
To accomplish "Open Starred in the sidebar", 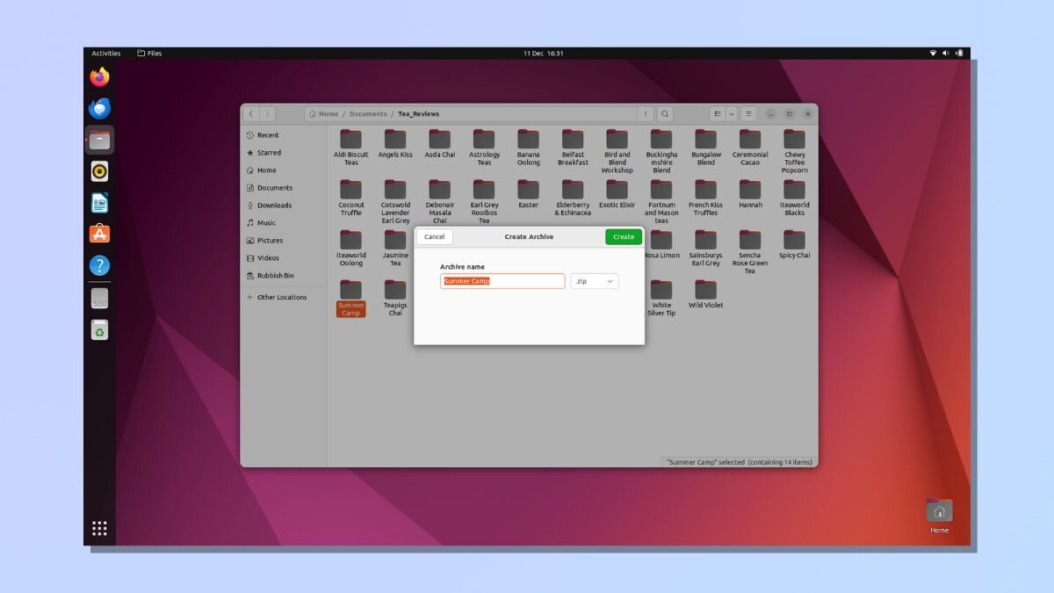I will [x=283, y=153].
